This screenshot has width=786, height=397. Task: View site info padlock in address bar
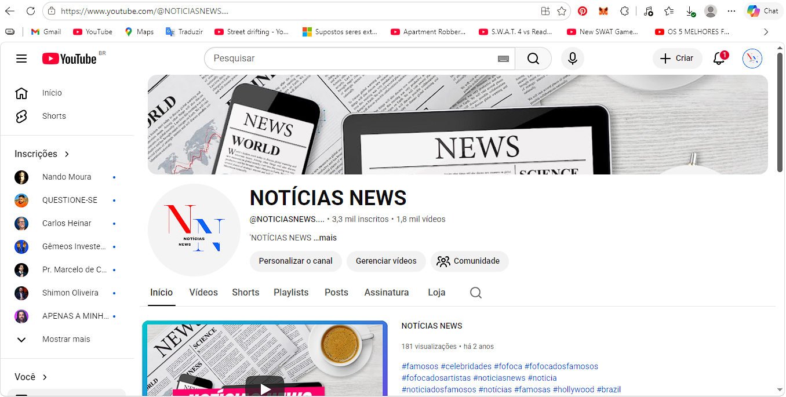51,11
